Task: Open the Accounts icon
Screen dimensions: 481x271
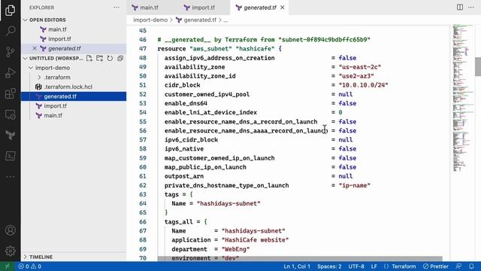Action: click(10, 230)
